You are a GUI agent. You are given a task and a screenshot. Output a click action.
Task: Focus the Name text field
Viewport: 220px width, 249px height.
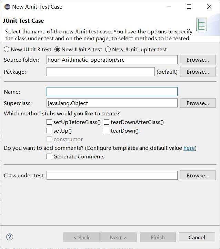[112, 92]
